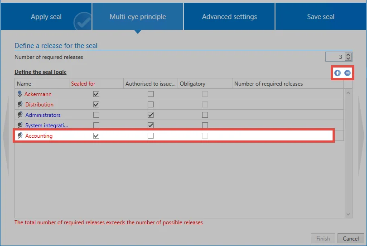Disable Authorised to issue for System integration

pyautogui.click(x=150, y=125)
